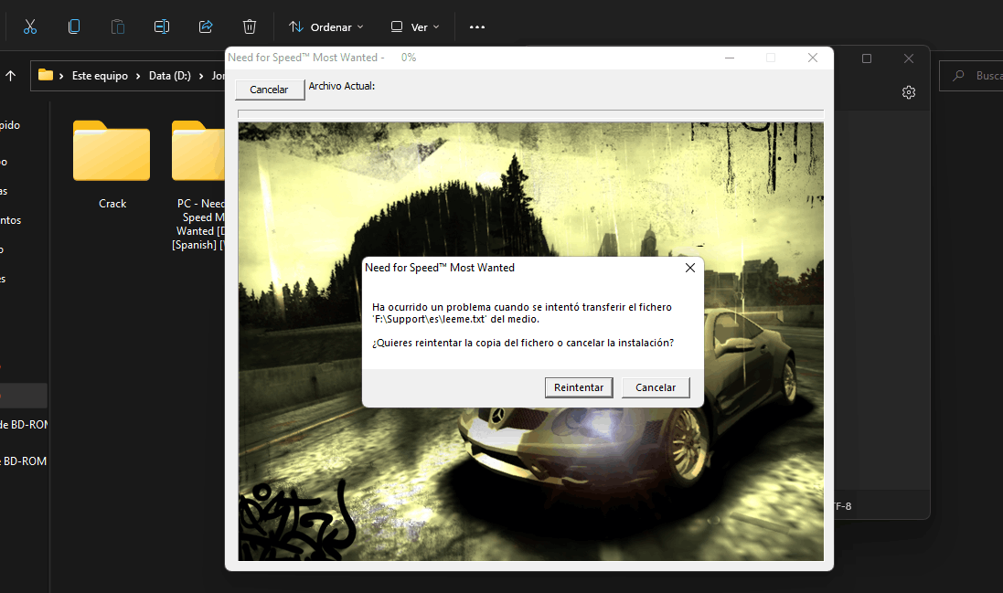Click the Mercedes car installer splash image
Screen dimensions: 1003x593
(x=530, y=341)
